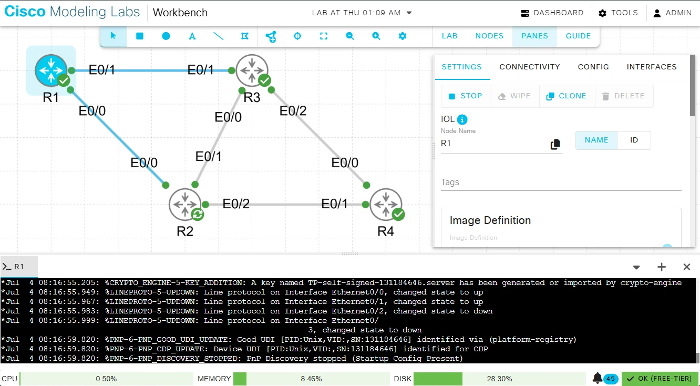Switch to the CONNECTIVITY tab
The image size is (700, 386).
coord(530,67)
